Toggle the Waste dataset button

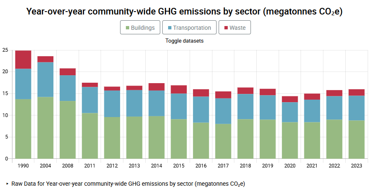(235, 27)
